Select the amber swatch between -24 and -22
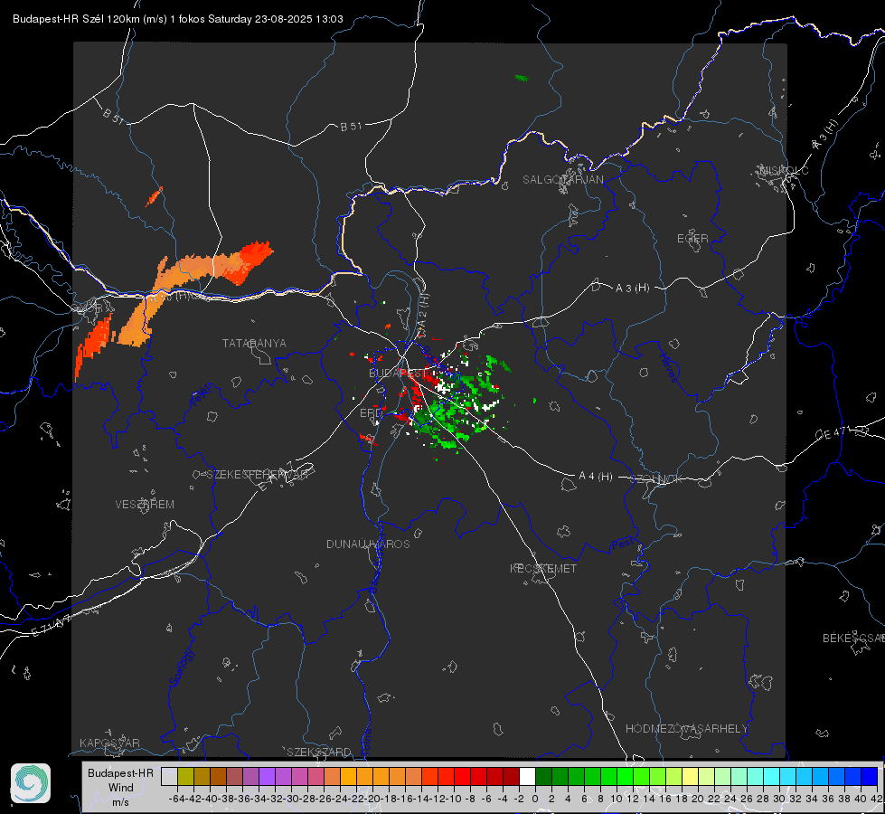Viewport: 885px width, 814px height. pos(348,776)
